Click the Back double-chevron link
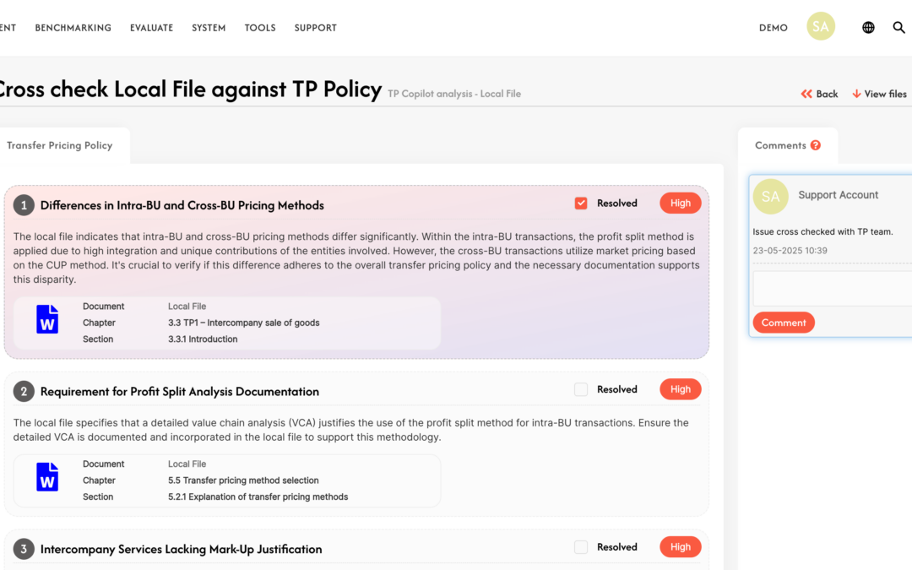912x570 pixels. 819,94
